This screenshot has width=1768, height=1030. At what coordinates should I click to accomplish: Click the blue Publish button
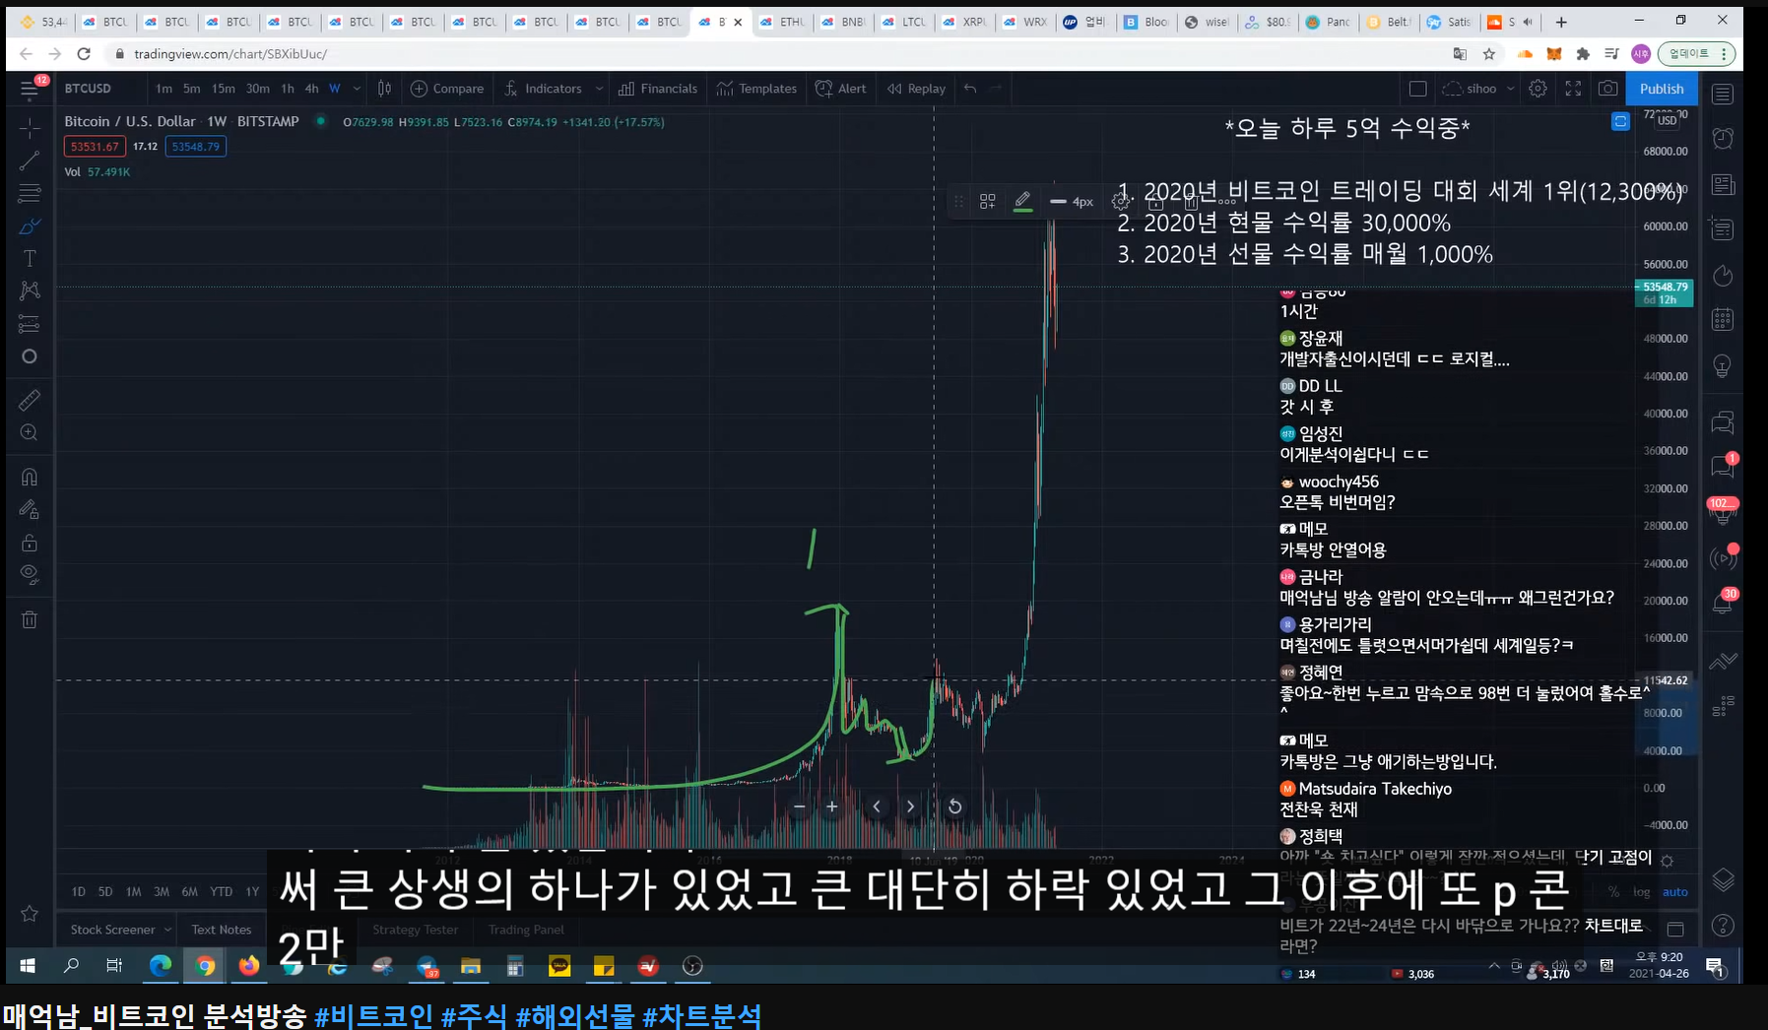click(x=1662, y=89)
